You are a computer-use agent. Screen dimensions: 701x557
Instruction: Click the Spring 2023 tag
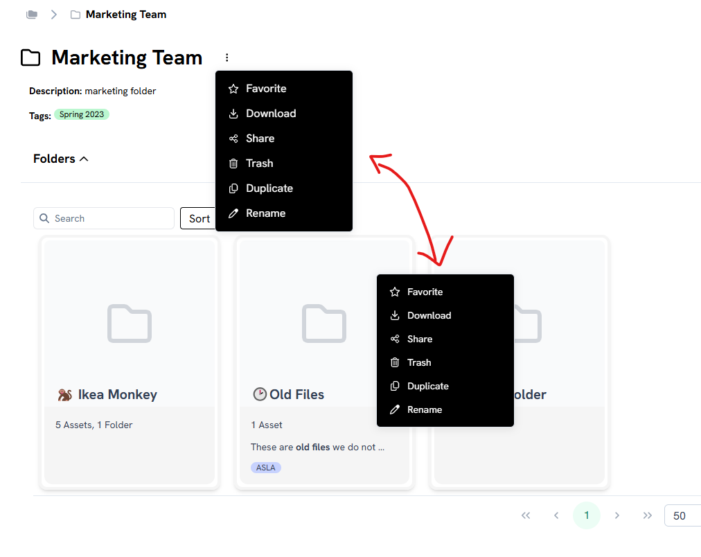(x=81, y=114)
